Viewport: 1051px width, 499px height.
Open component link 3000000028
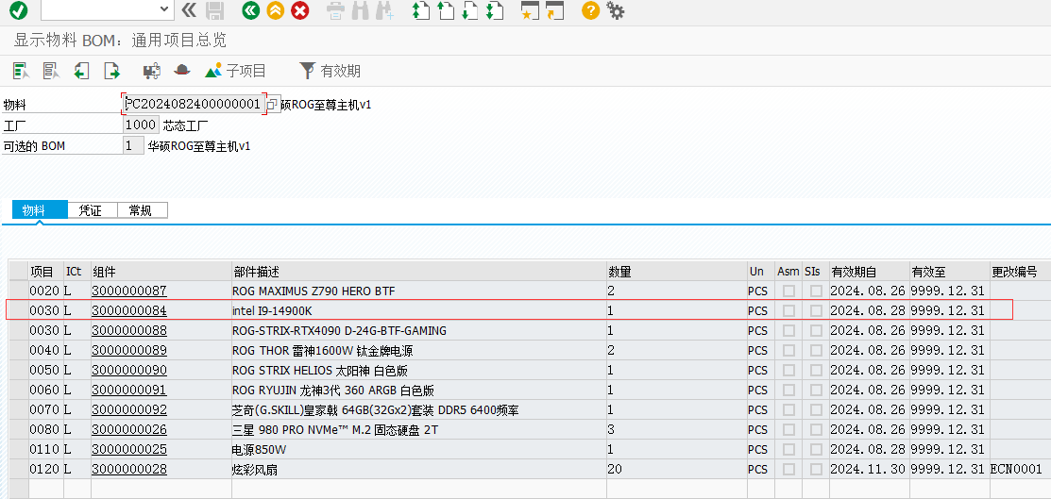click(129, 469)
